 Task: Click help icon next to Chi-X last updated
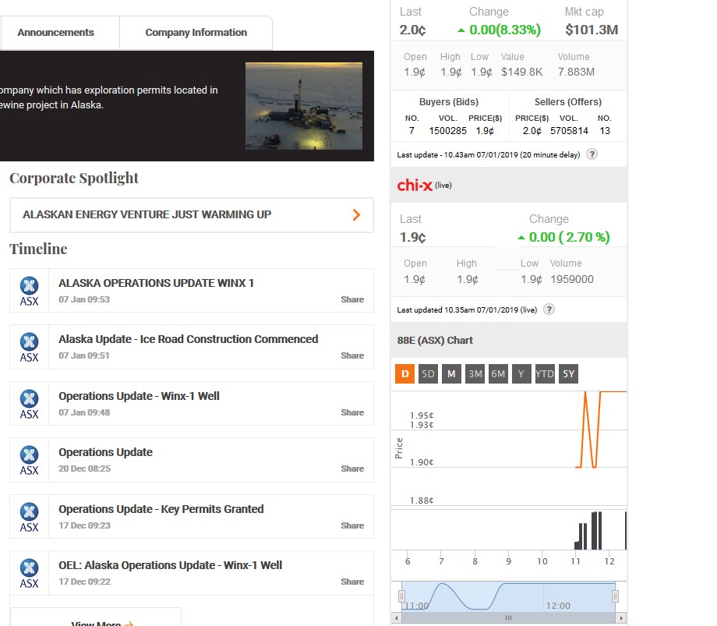coord(549,309)
